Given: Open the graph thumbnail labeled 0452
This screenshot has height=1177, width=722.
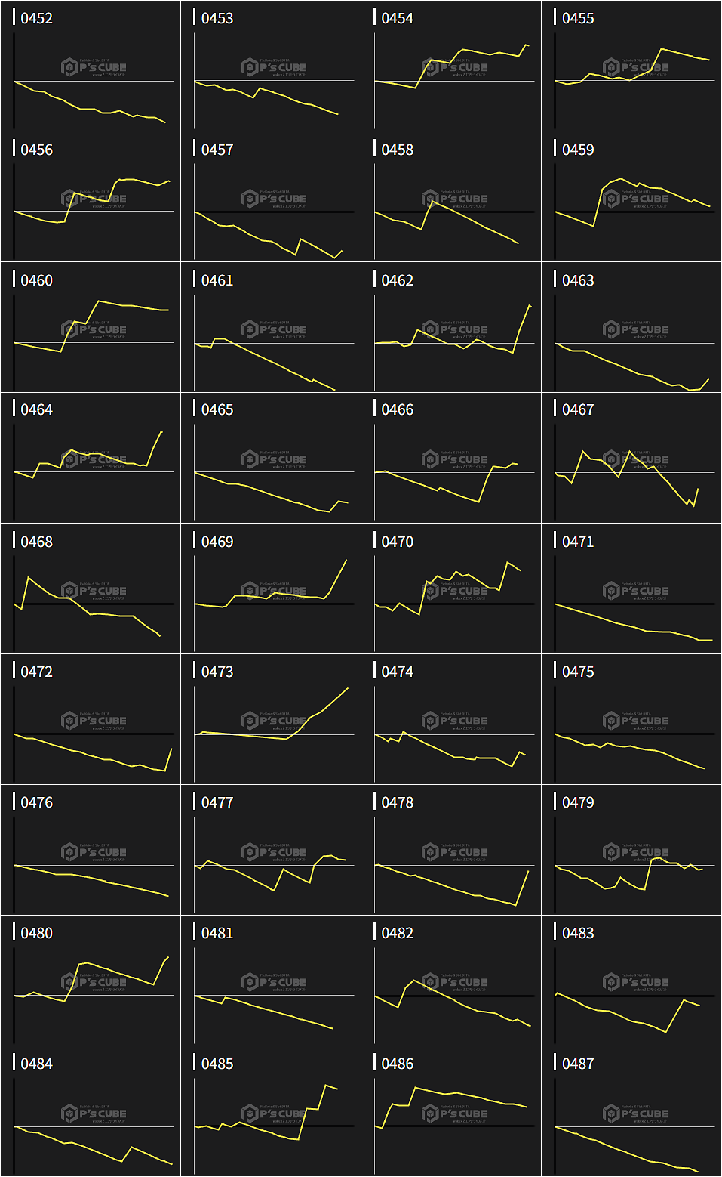Looking at the screenshot, I should [x=91, y=66].
